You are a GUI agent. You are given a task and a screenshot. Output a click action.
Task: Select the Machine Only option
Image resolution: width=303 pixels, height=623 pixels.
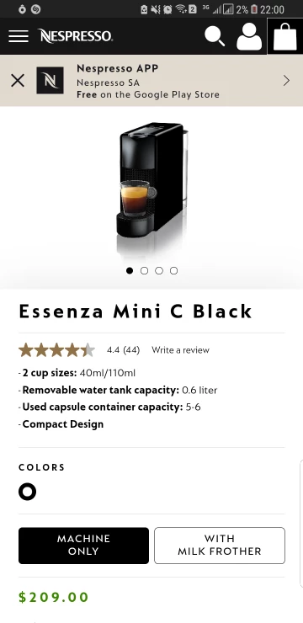pyautogui.click(x=84, y=546)
